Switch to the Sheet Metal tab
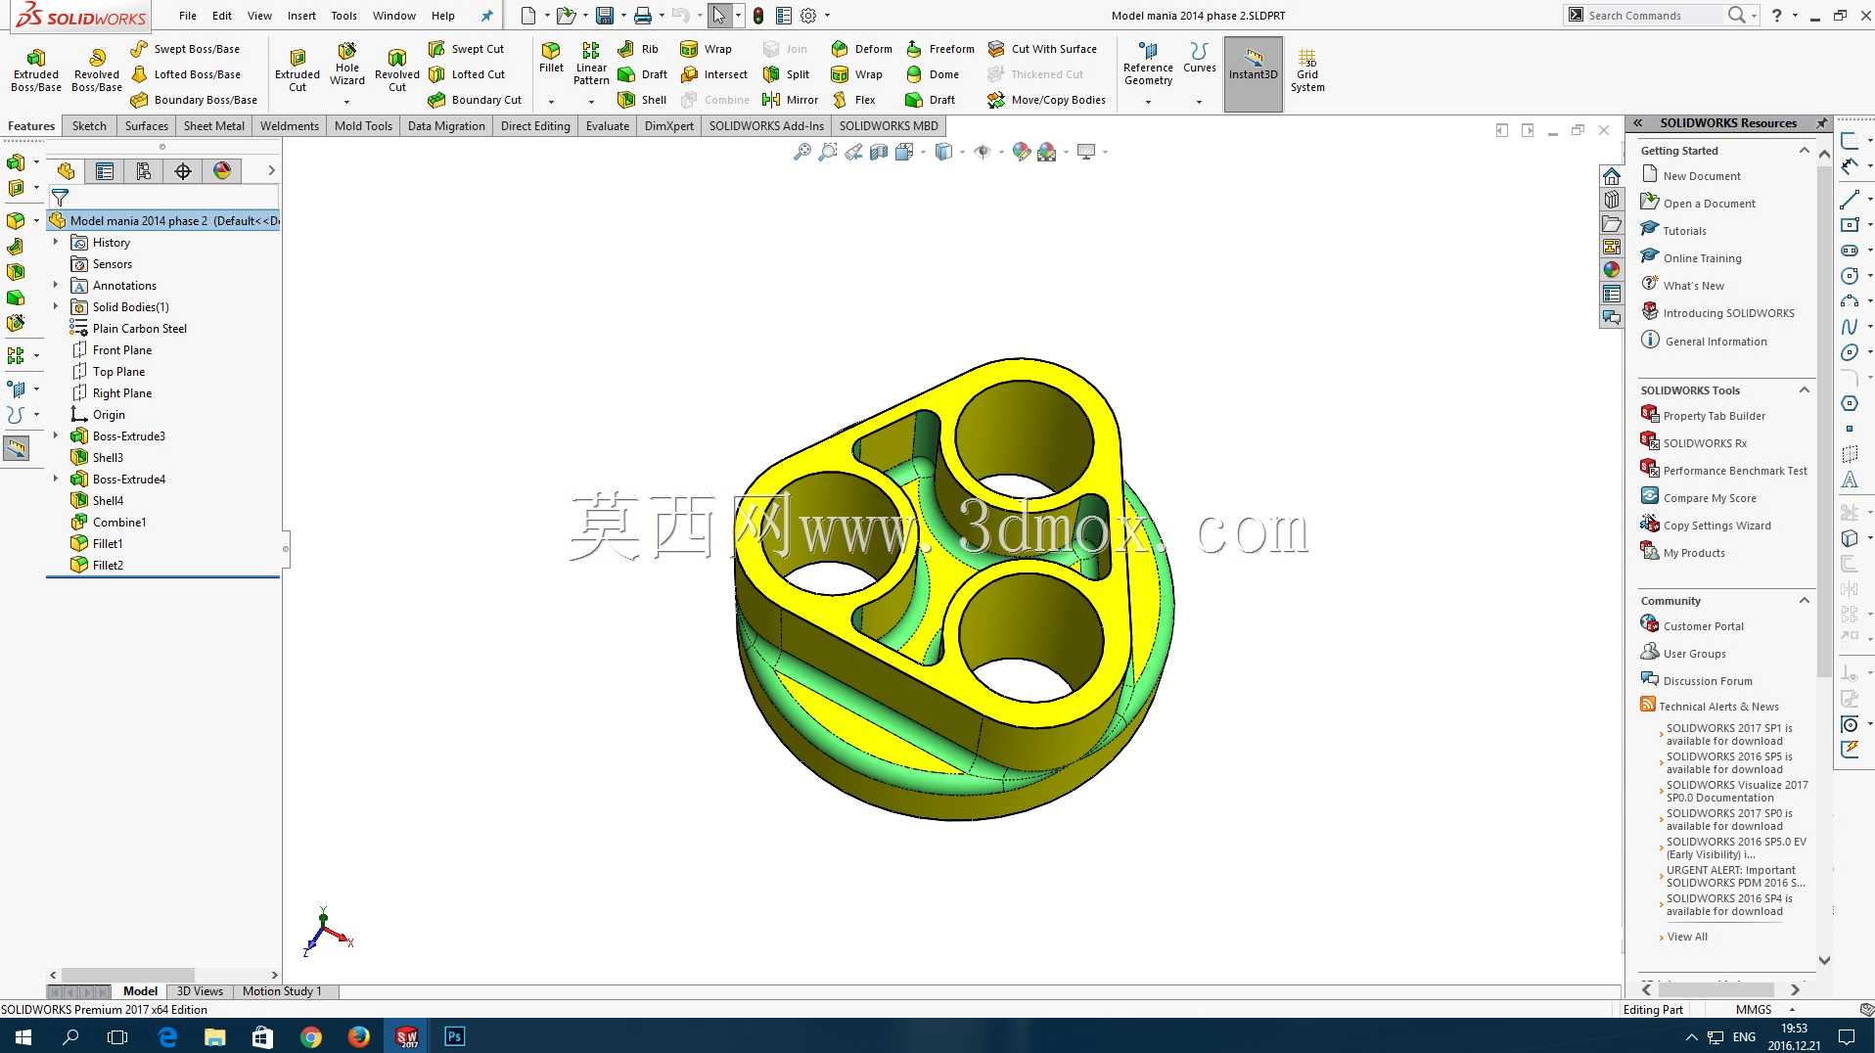 tap(214, 126)
